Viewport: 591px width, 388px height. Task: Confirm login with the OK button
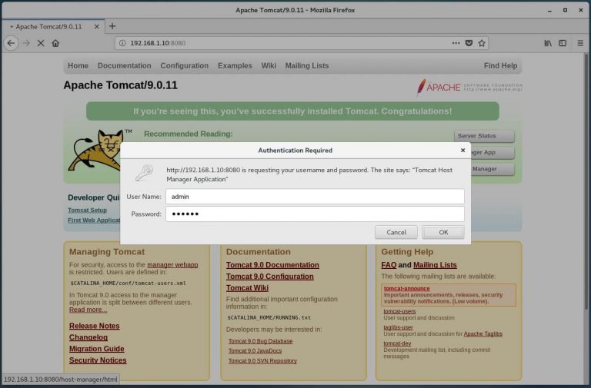point(443,232)
